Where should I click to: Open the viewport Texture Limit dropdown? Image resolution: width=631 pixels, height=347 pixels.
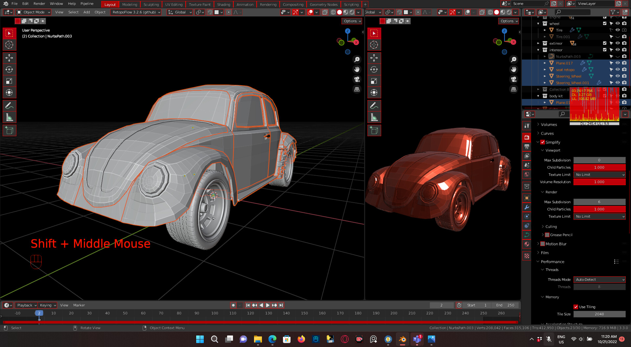pyautogui.click(x=599, y=174)
